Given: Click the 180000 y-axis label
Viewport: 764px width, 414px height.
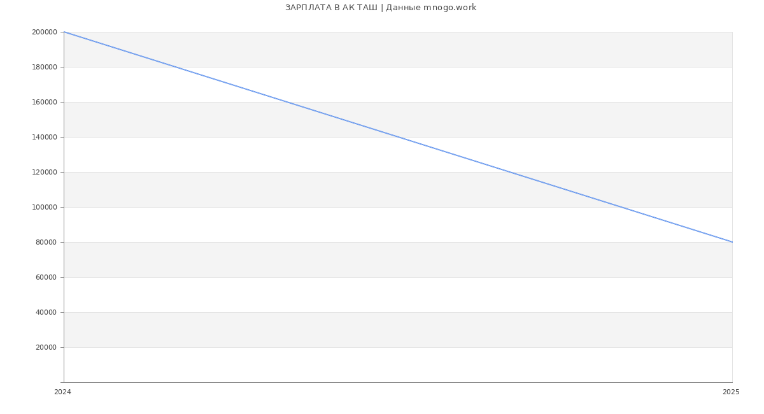Looking at the screenshot, I should [x=45, y=67].
